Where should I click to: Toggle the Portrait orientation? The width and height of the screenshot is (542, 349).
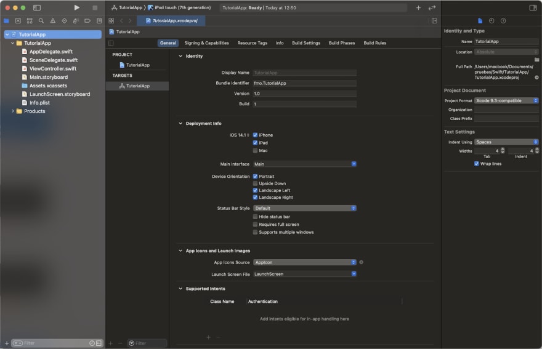[x=255, y=176]
